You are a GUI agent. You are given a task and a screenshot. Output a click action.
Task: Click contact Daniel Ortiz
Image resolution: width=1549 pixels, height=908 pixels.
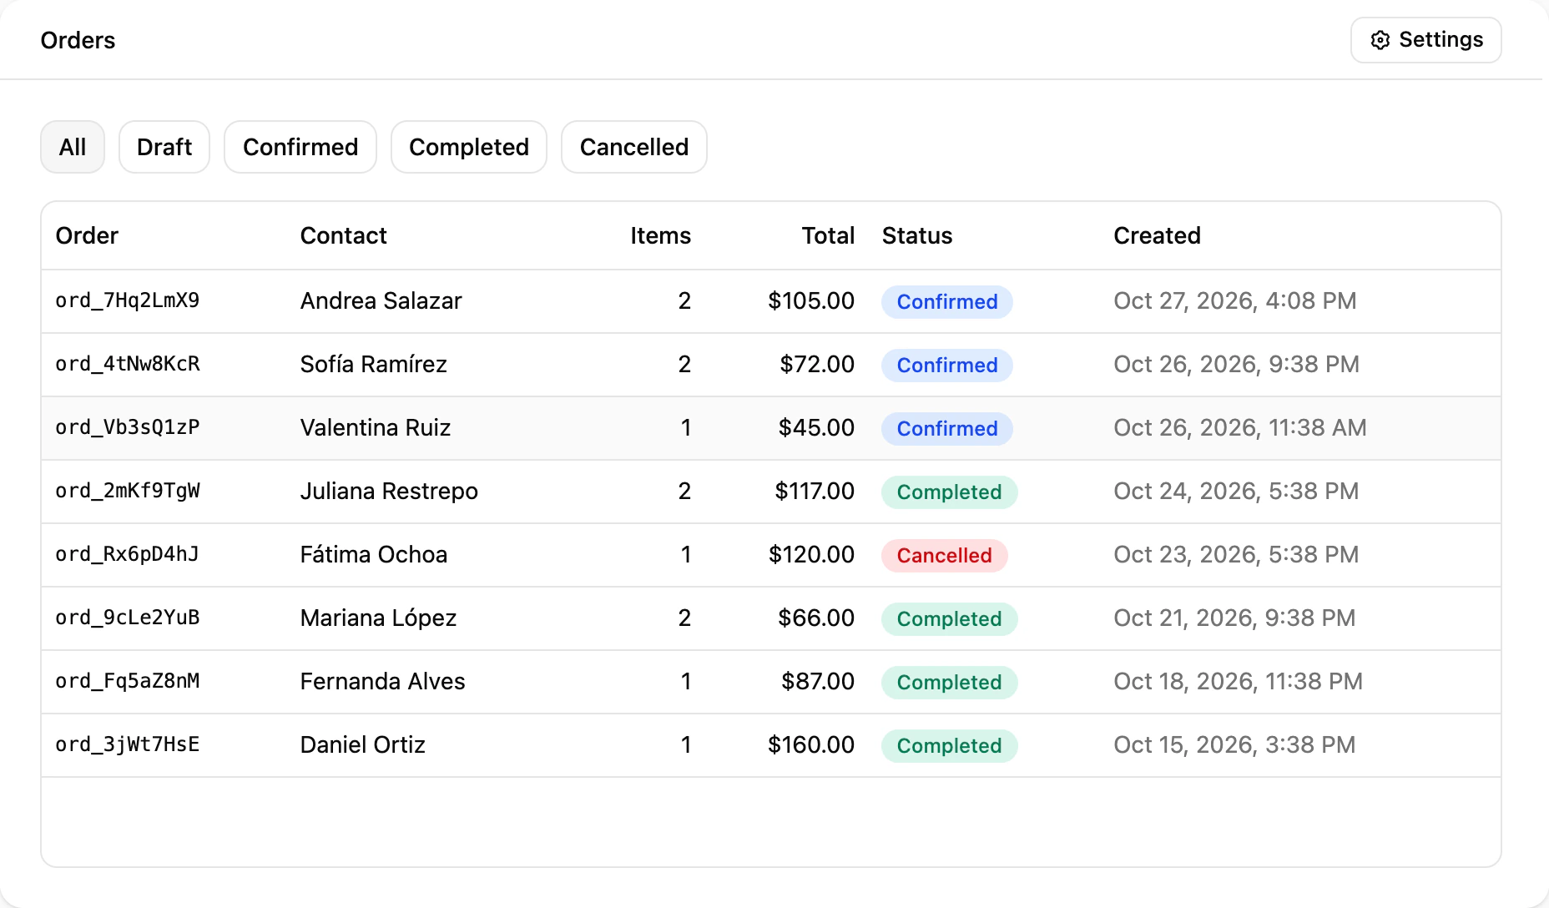pyautogui.click(x=363, y=744)
